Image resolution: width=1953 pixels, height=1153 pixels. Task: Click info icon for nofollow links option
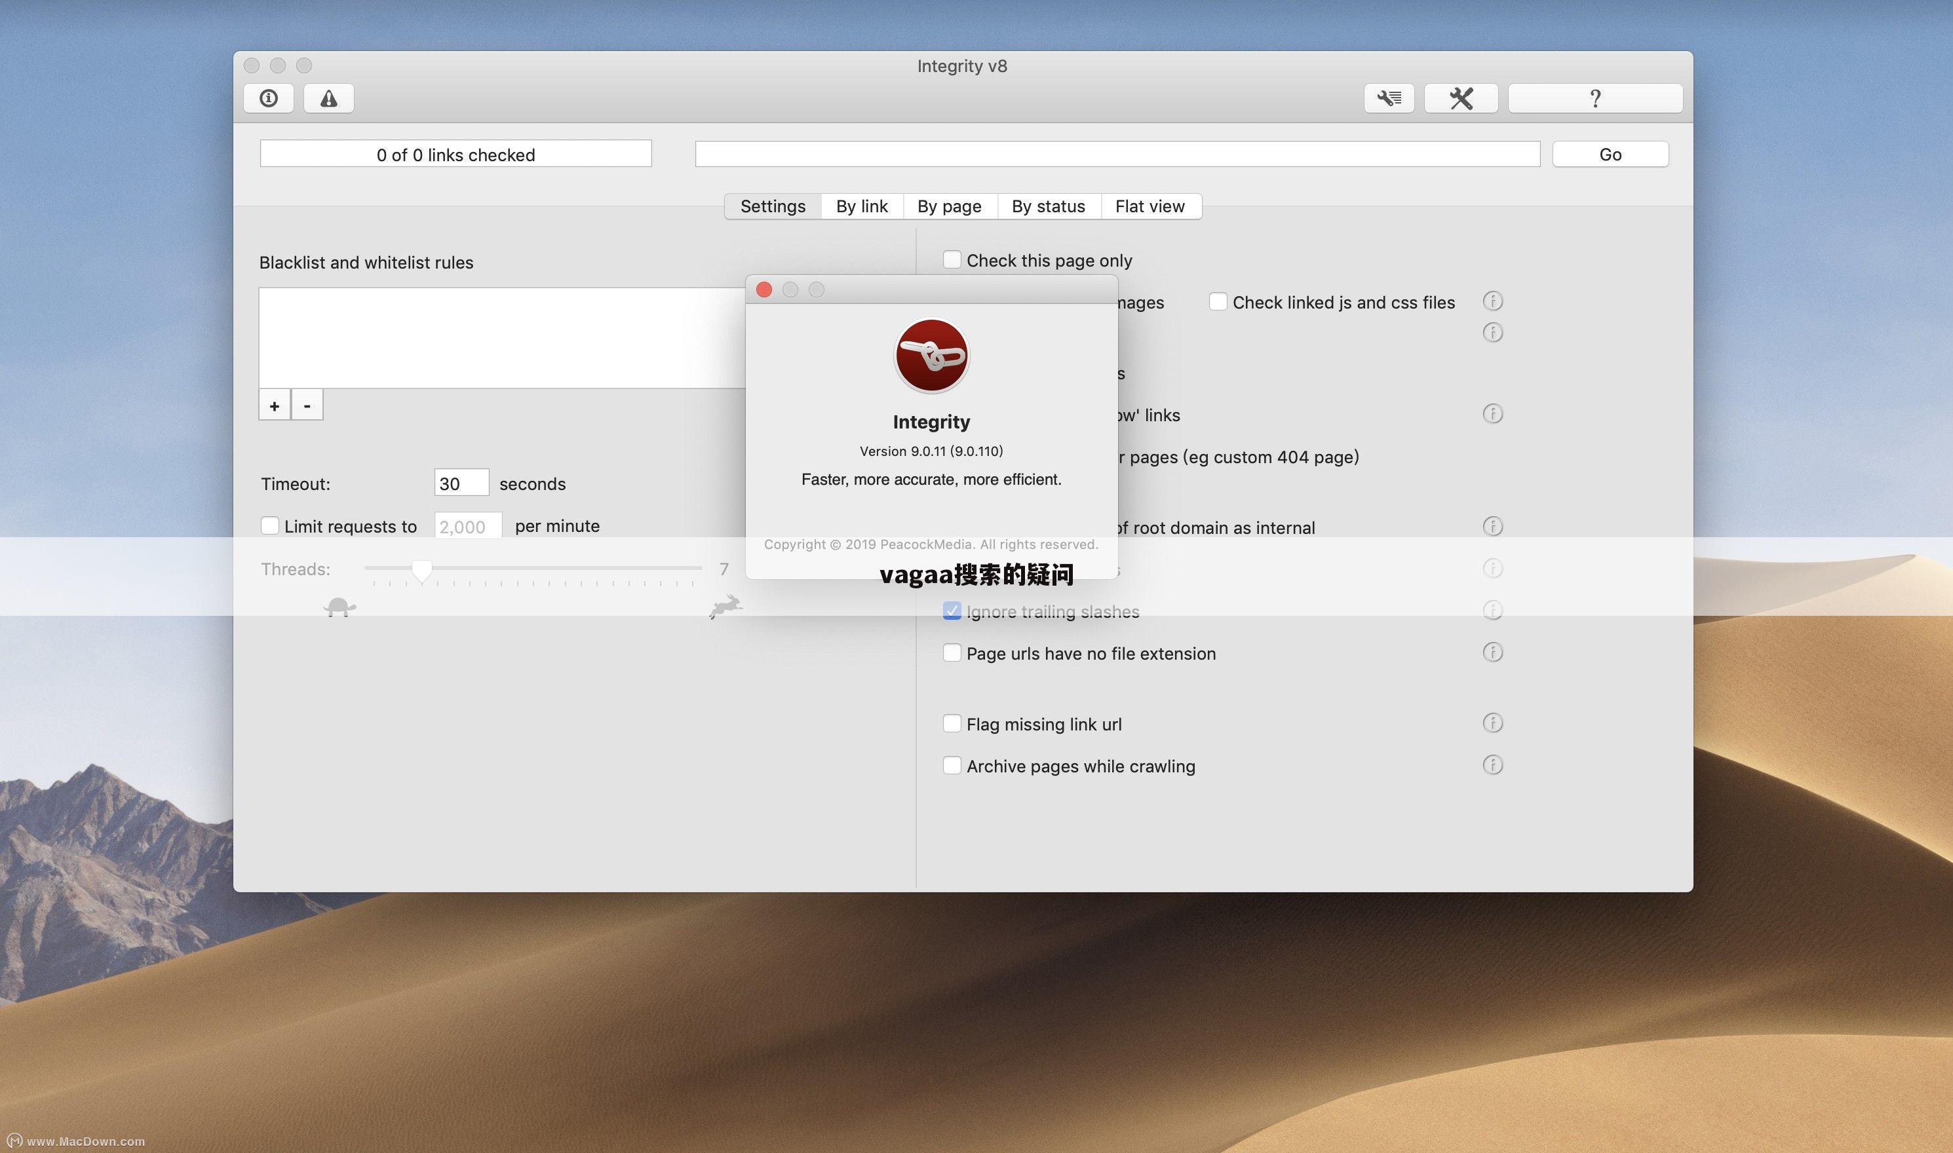[x=1492, y=413]
